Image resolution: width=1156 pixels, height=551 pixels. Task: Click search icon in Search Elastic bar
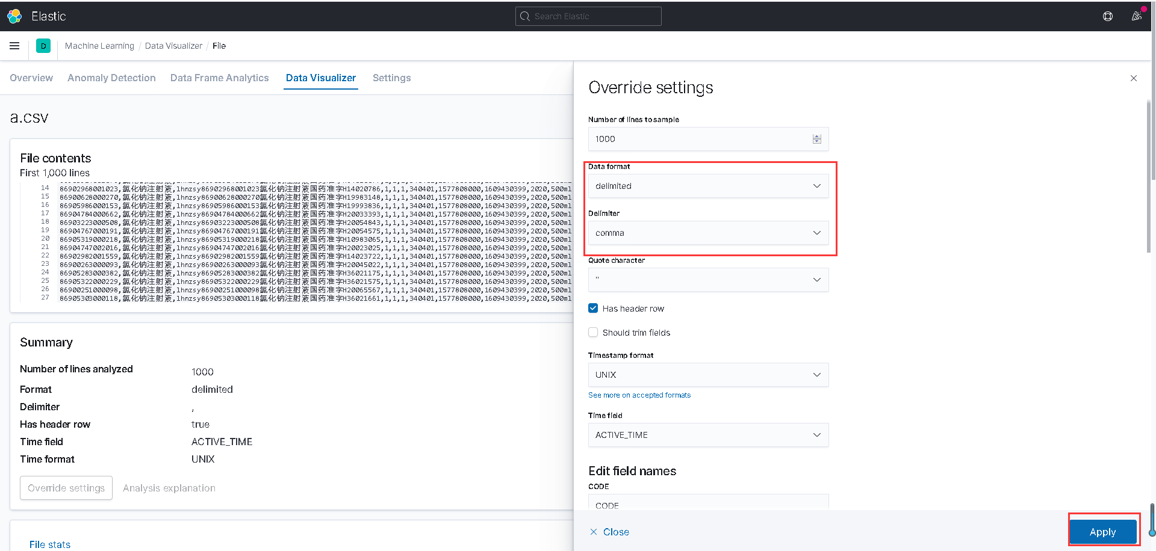tap(525, 16)
